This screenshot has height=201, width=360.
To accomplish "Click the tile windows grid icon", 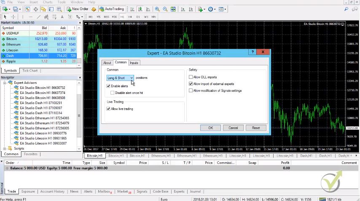I will click(172, 9).
